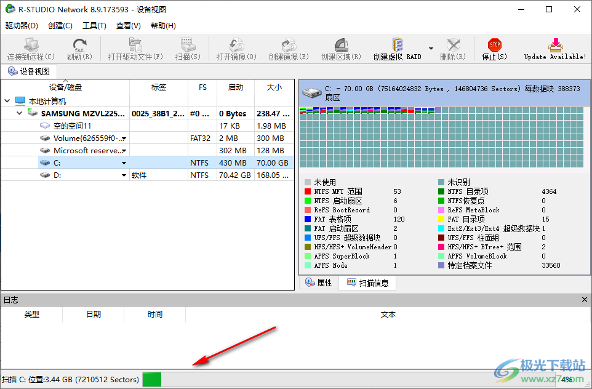The width and height of the screenshot is (592, 389).
Task: Switch to the 属性 tab
Action: (319, 283)
